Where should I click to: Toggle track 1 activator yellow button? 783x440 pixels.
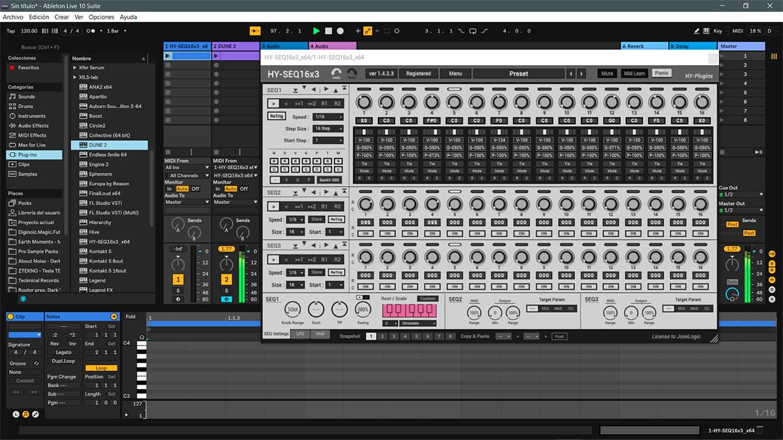click(178, 280)
